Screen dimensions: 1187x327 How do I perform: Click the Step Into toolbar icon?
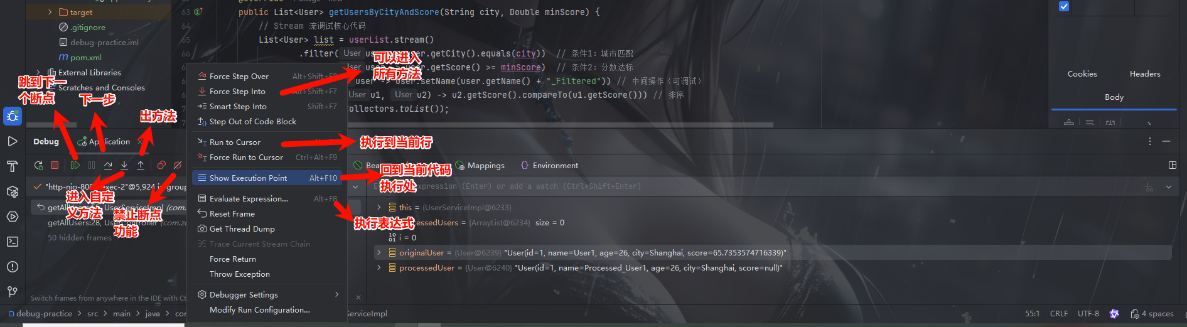(124, 165)
